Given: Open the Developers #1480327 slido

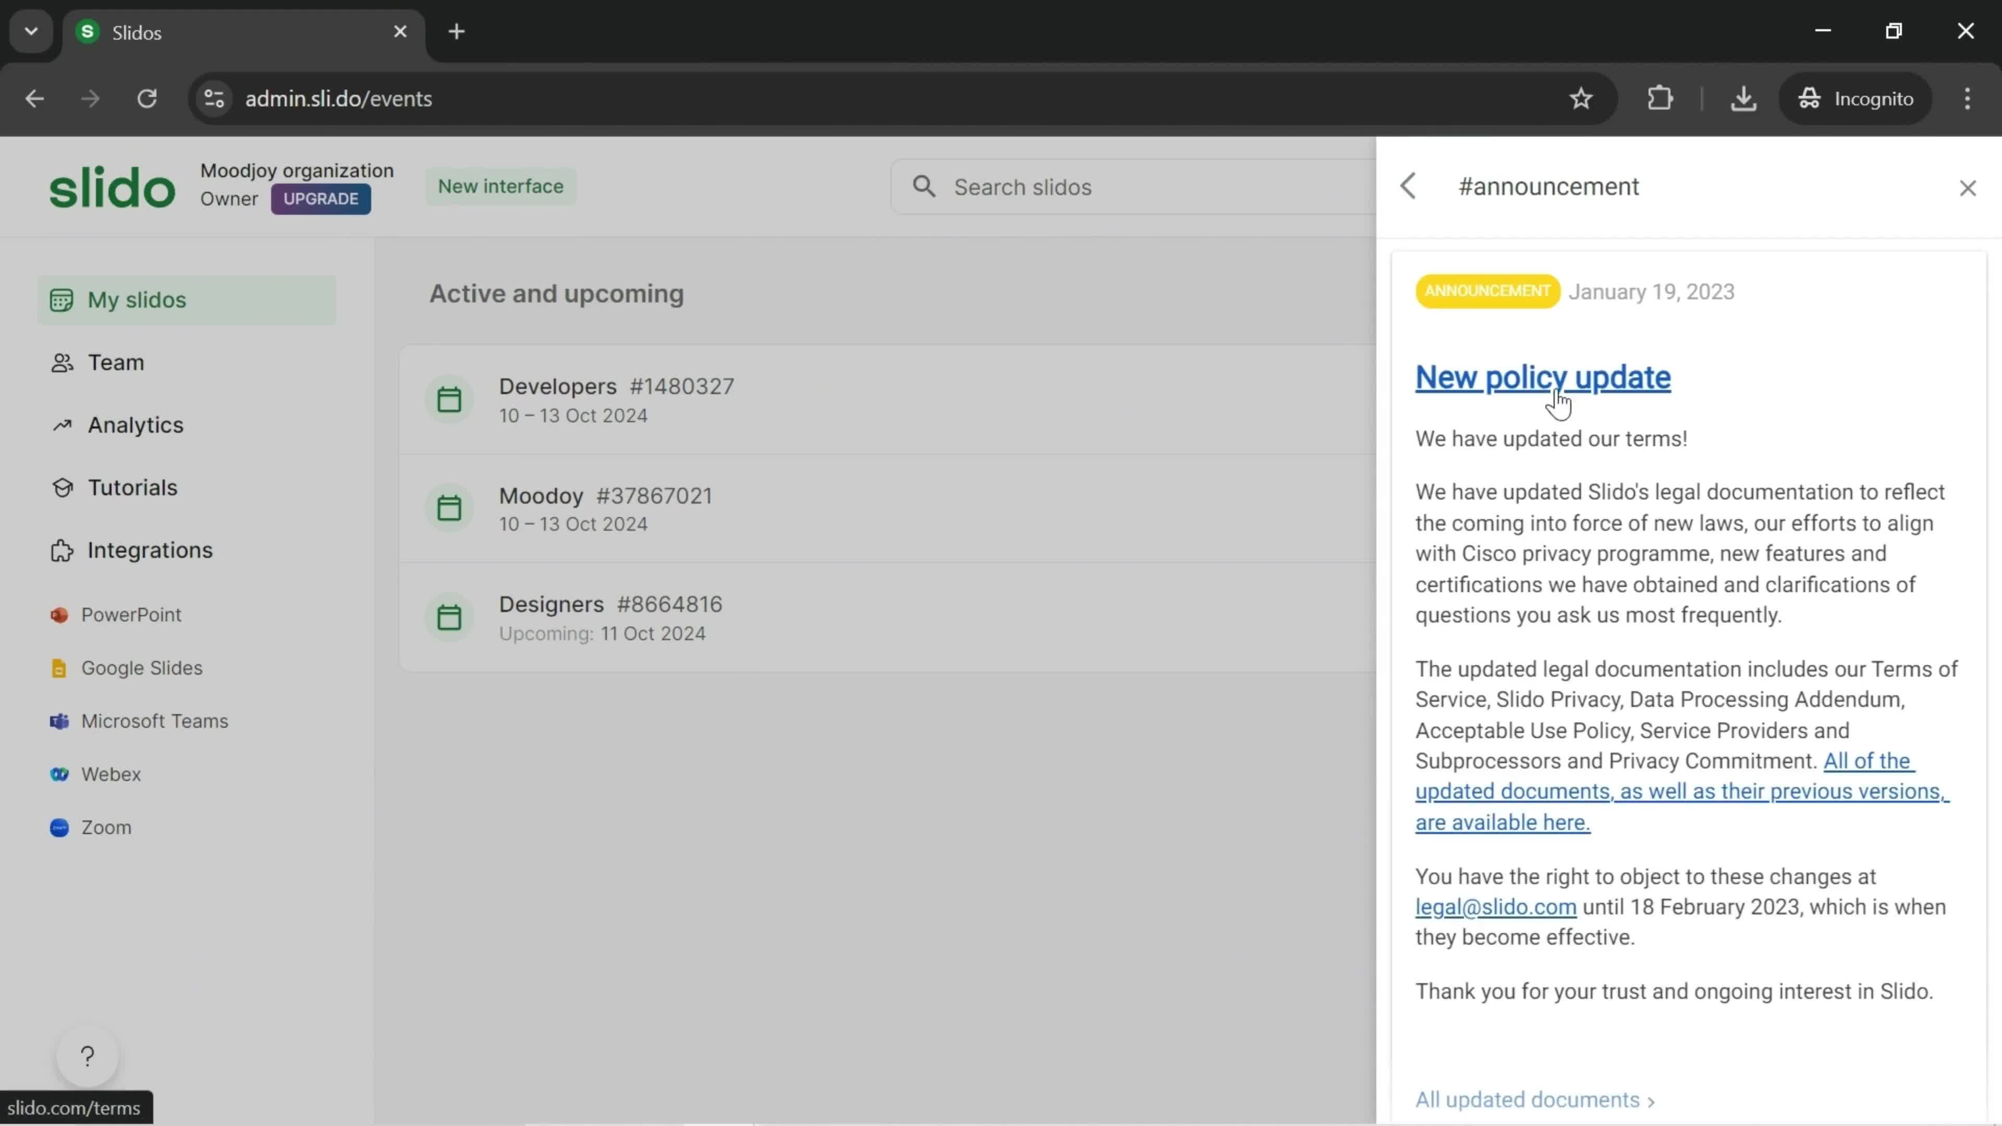Looking at the screenshot, I should click(x=887, y=399).
